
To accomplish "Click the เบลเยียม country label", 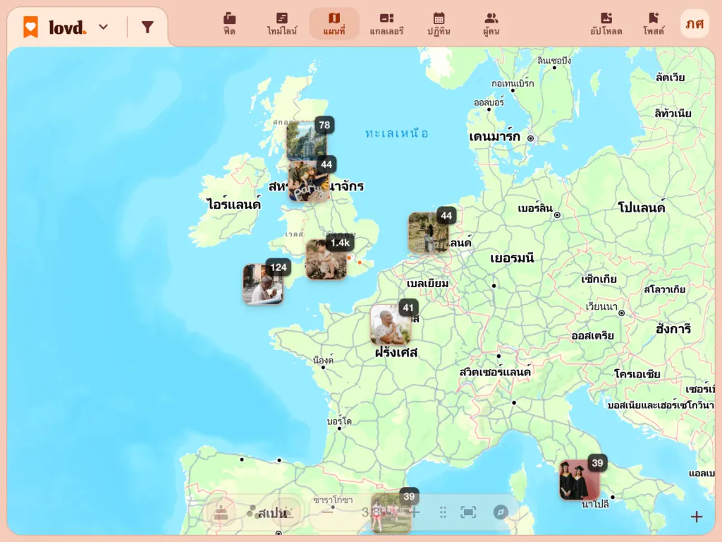I will (x=427, y=283).
